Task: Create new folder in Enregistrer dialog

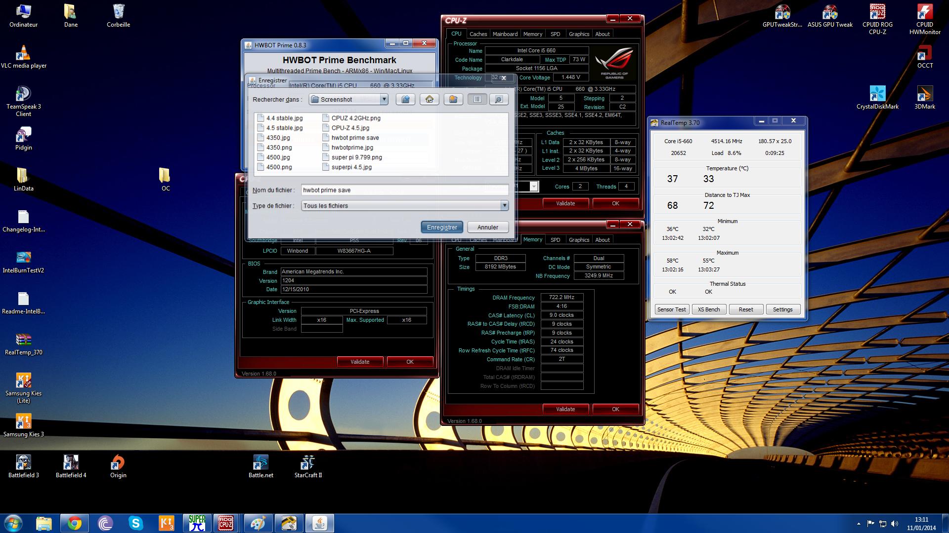Action: coord(453,99)
